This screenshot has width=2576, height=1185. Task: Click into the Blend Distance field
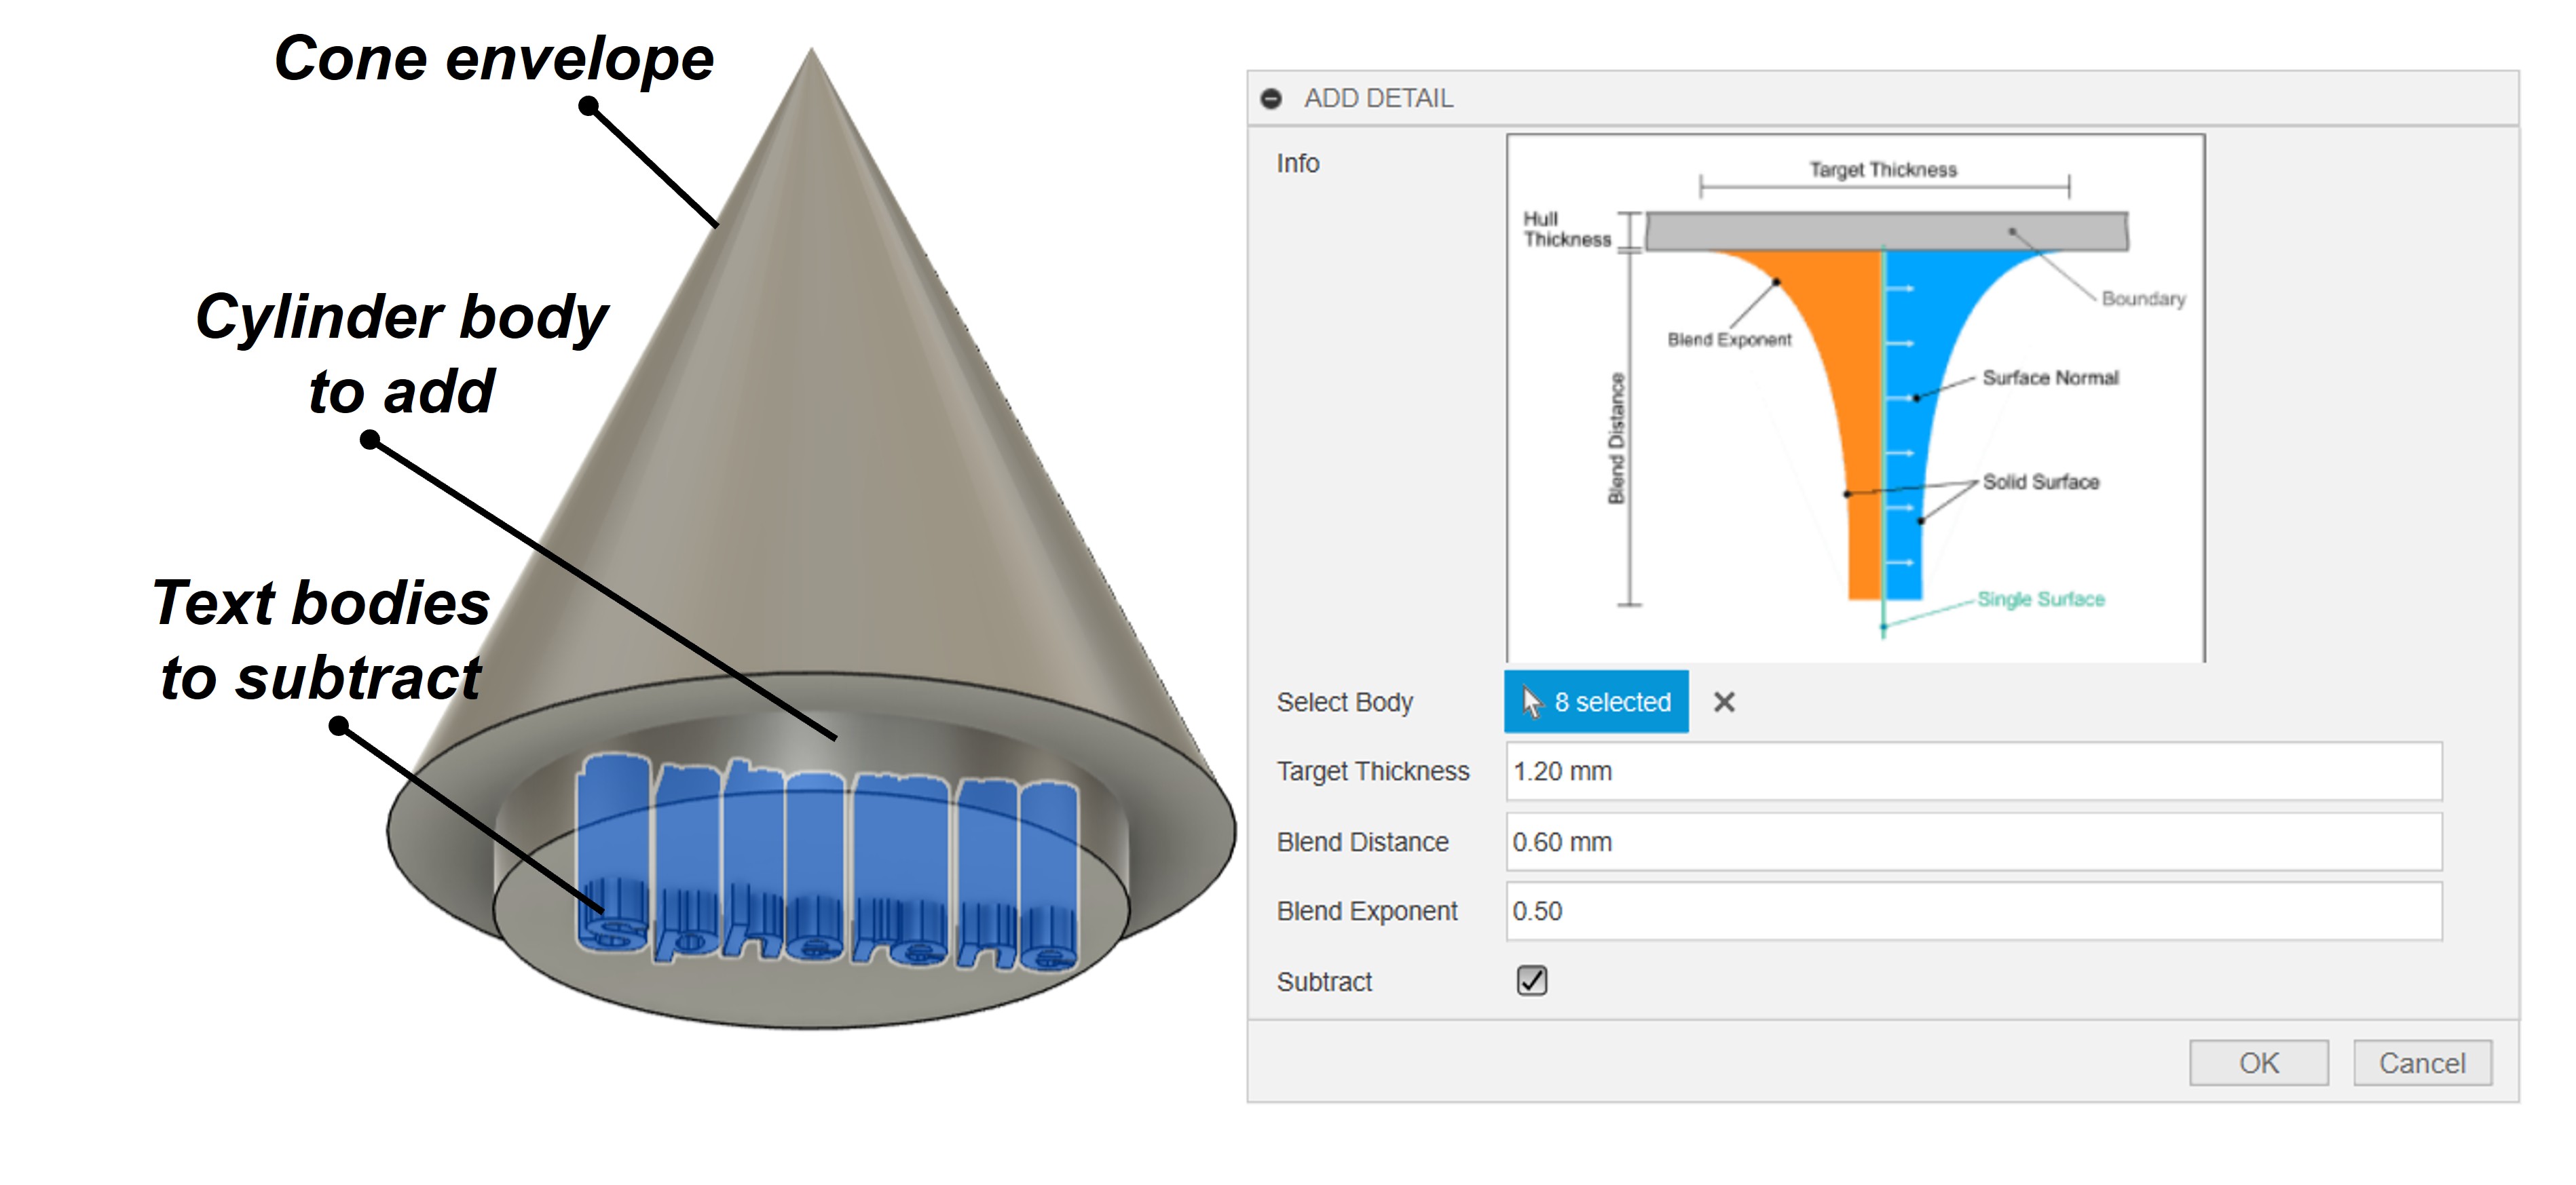click(x=1973, y=842)
